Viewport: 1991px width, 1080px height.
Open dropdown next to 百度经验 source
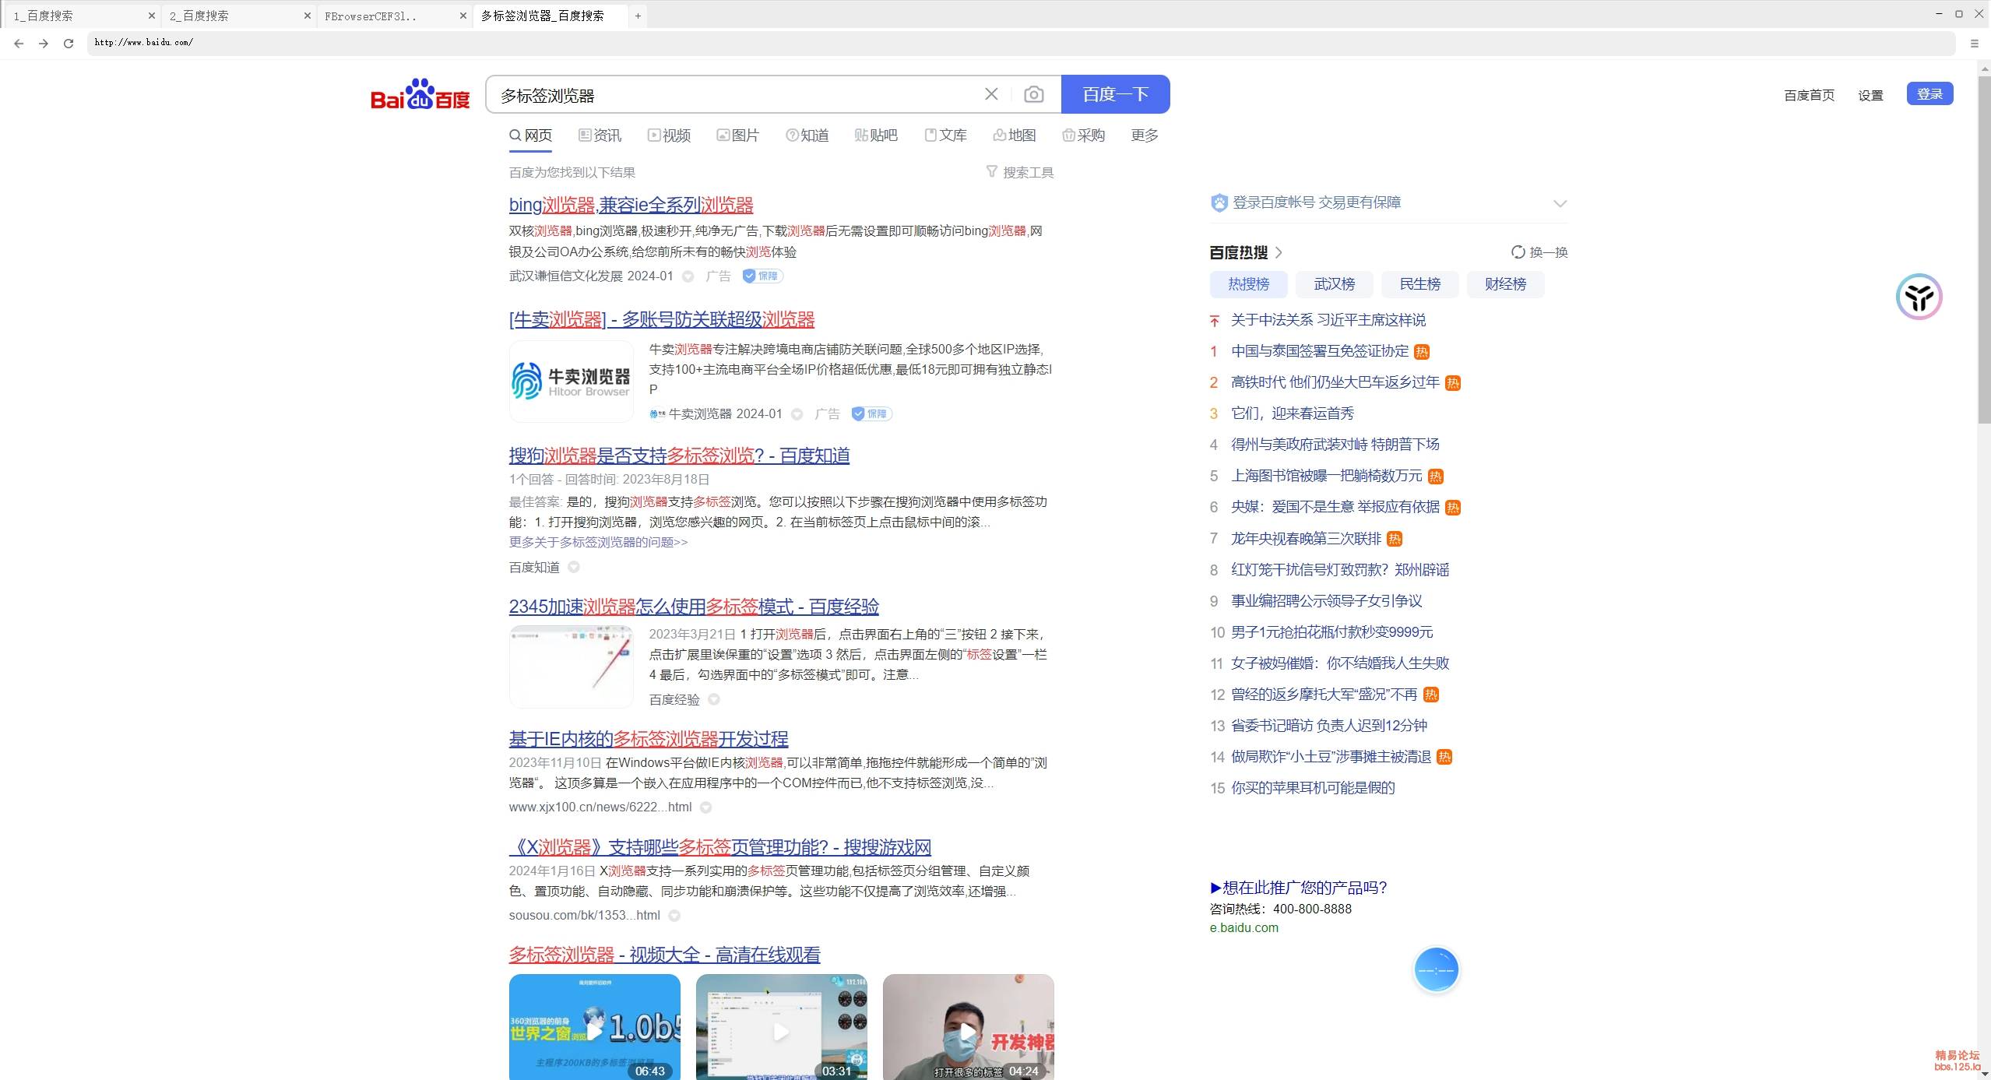714,699
